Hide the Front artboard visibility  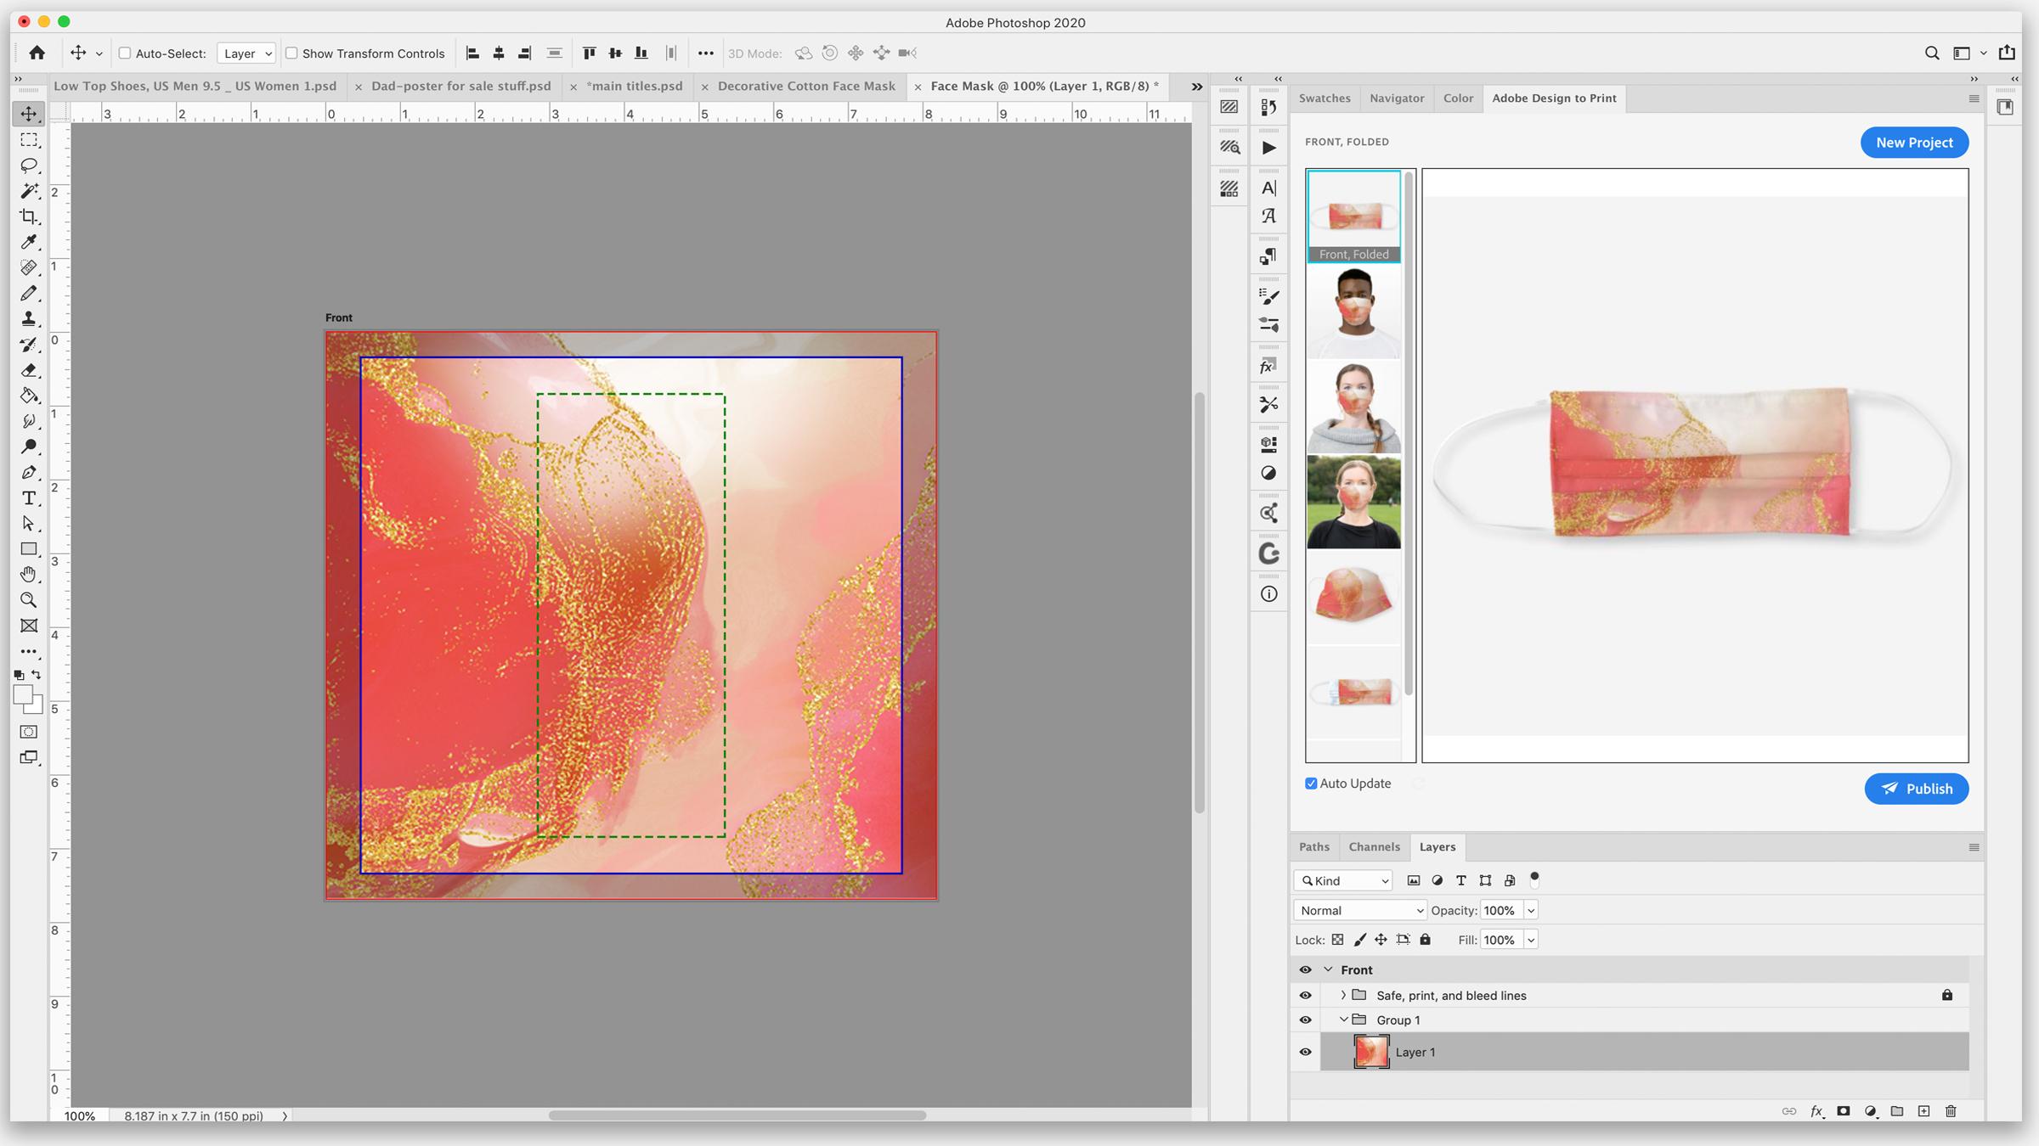coord(1306,969)
